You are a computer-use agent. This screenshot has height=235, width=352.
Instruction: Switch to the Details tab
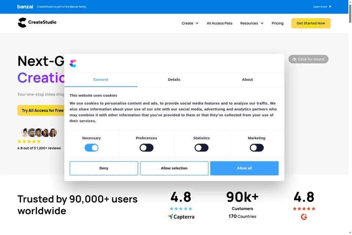(174, 80)
